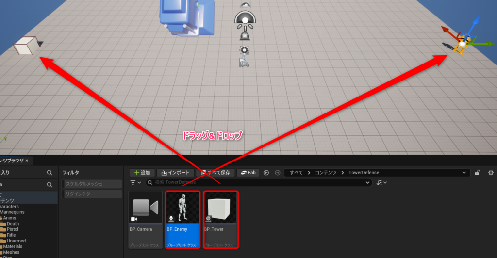Expand the path history dropdown arrow
Screen dimensions: 497x258
click(x=464, y=173)
